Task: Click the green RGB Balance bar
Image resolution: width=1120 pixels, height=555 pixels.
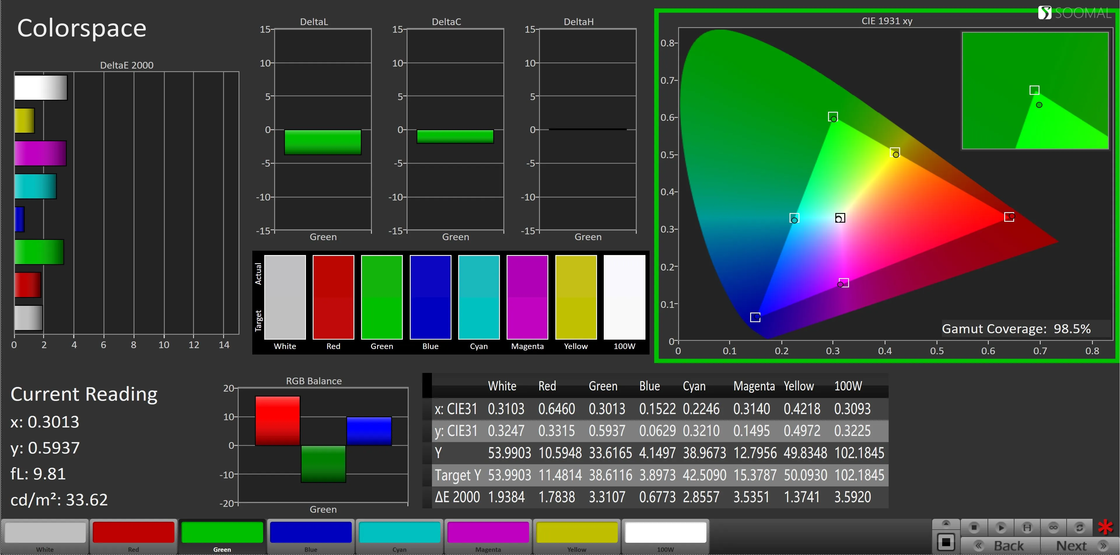Action: [323, 464]
